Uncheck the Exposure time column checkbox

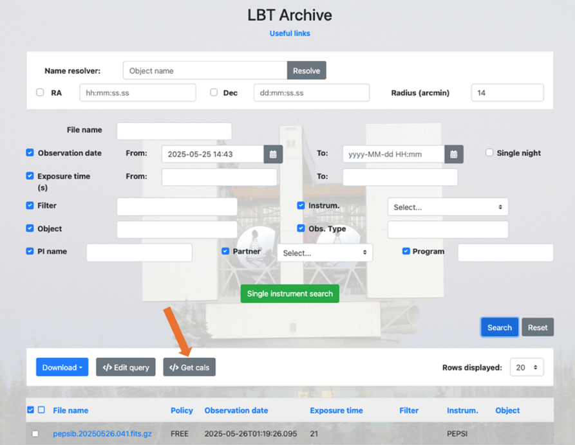point(30,176)
